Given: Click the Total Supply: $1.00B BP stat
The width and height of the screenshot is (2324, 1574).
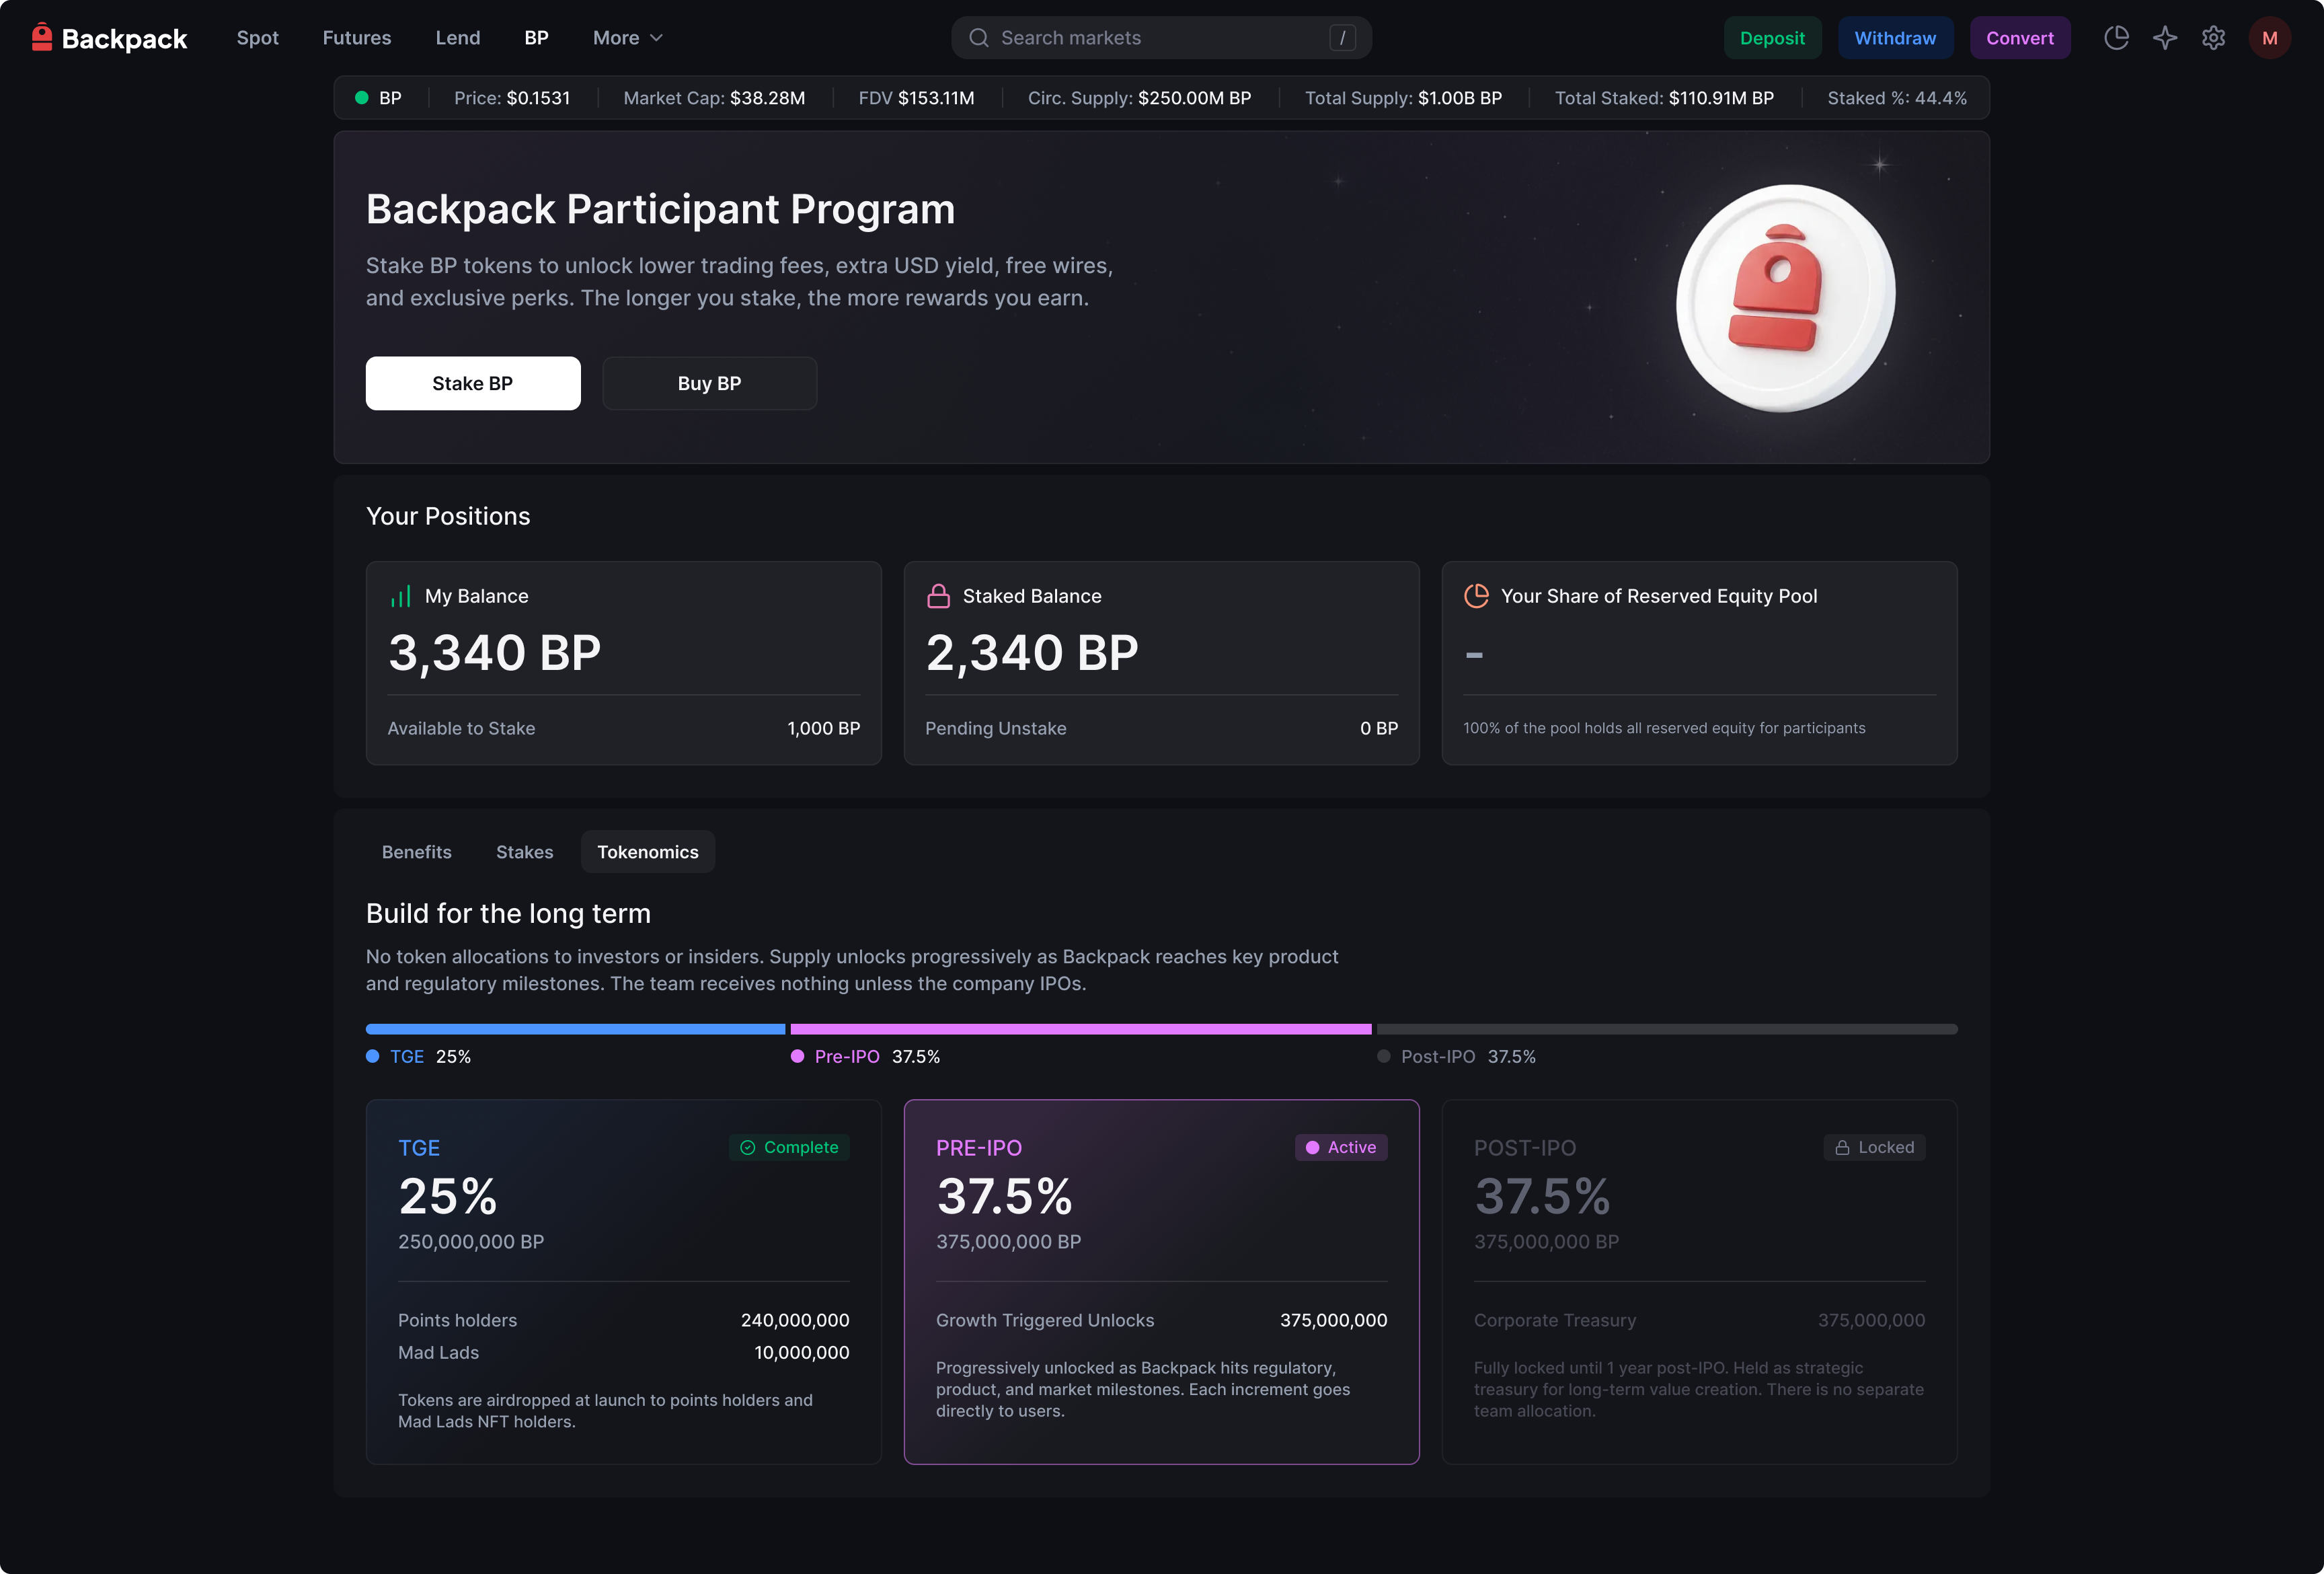Looking at the screenshot, I should [1403, 98].
